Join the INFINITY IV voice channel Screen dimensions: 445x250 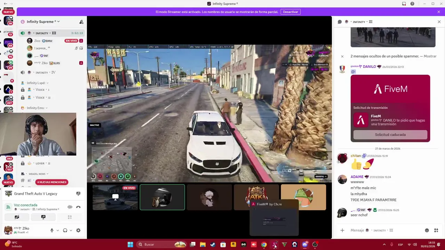51,72
